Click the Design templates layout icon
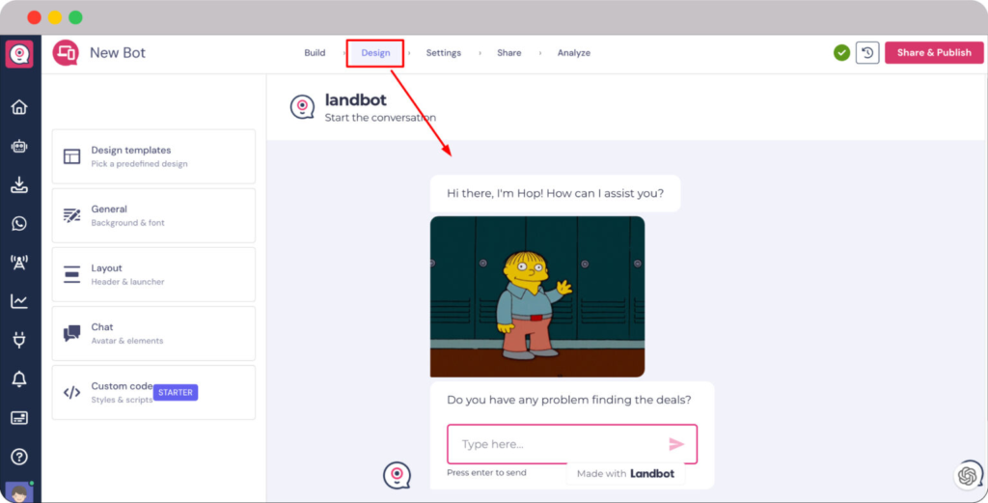The image size is (988, 503). tap(71, 156)
